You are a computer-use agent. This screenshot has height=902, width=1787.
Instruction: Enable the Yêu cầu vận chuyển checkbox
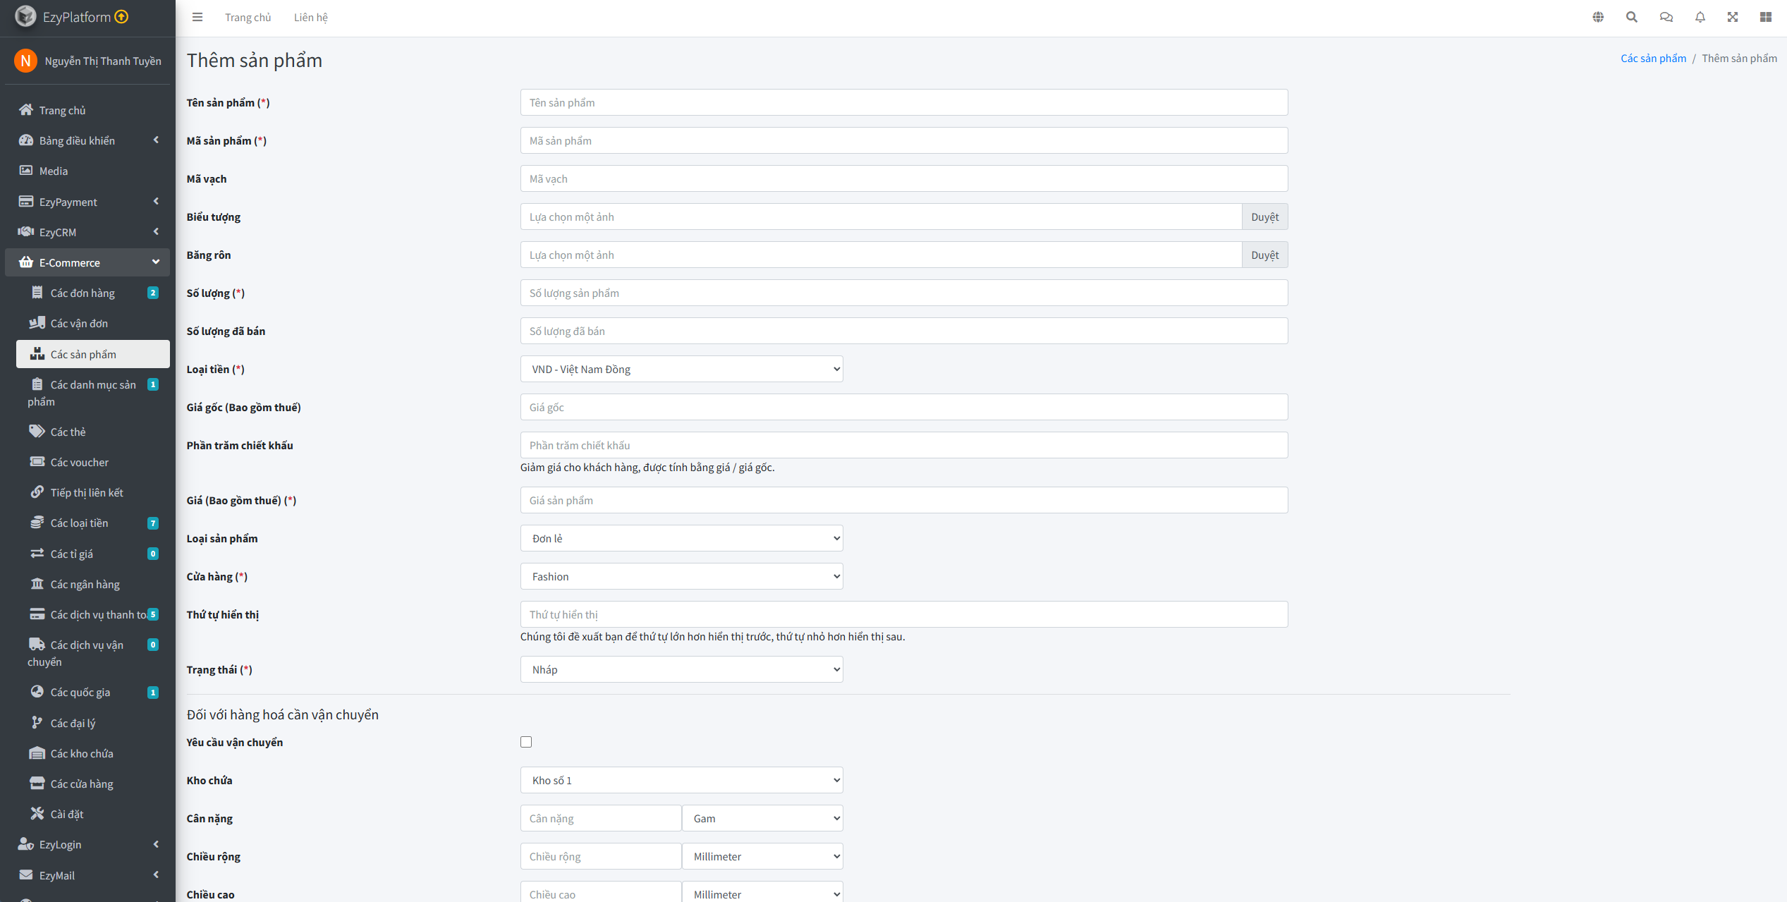pyautogui.click(x=526, y=742)
